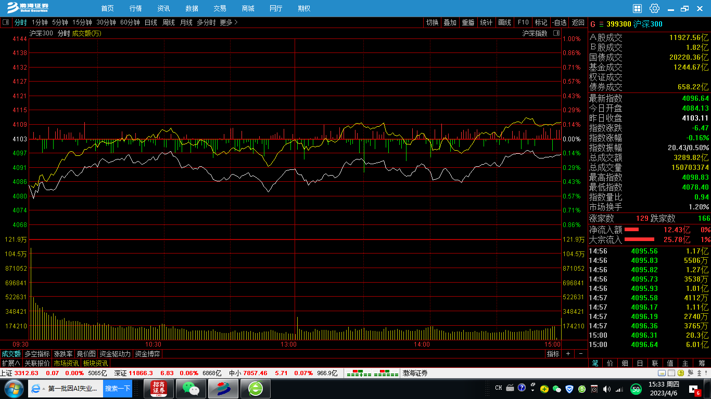This screenshot has width=711, height=399.
Task: Select the 细 tab in right panel
Action: click(625, 363)
